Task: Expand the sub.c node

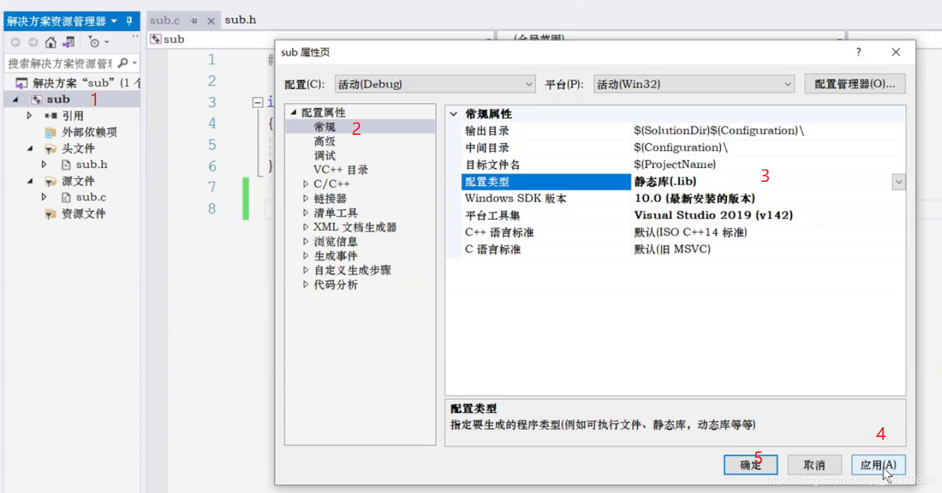Action: click(x=44, y=197)
